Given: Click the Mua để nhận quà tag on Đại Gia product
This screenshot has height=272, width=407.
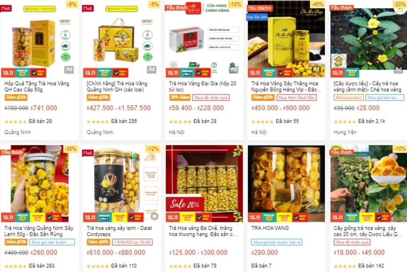Looking at the screenshot, I should [x=211, y=98].
